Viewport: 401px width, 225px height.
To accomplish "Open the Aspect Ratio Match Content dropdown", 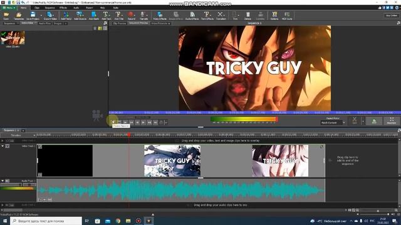I will pyautogui.click(x=333, y=122).
